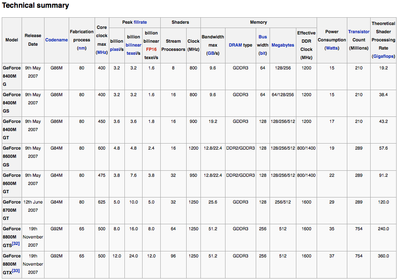Click the 24.0 bilinear texel value
The width and height of the screenshot is (397, 279).
(133, 256)
